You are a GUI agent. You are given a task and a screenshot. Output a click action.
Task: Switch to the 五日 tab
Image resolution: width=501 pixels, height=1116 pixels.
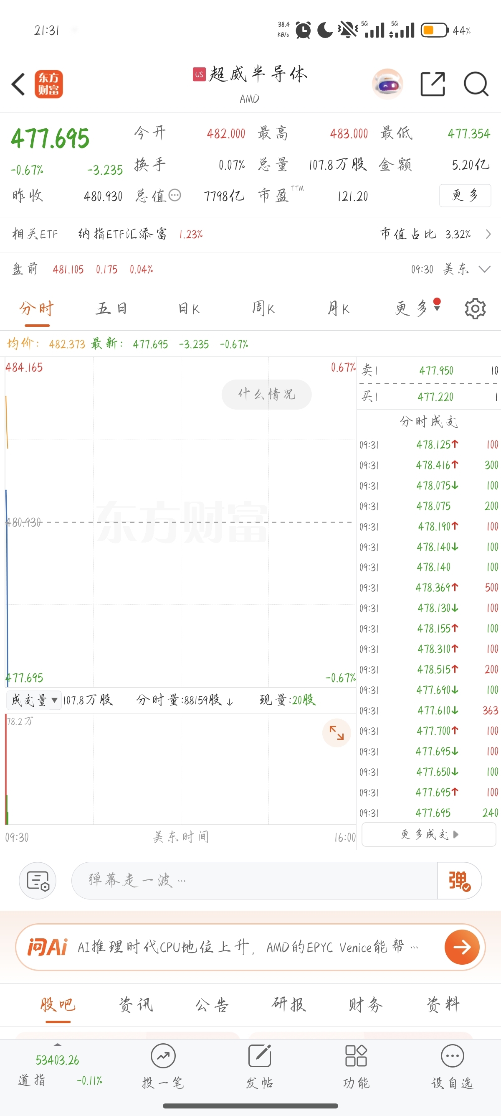(x=111, y=308)
